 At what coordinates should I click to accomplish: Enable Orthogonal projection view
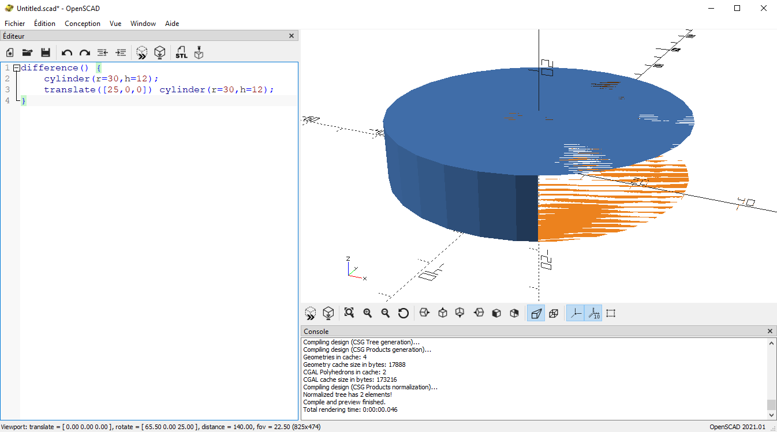coord(554,313)
